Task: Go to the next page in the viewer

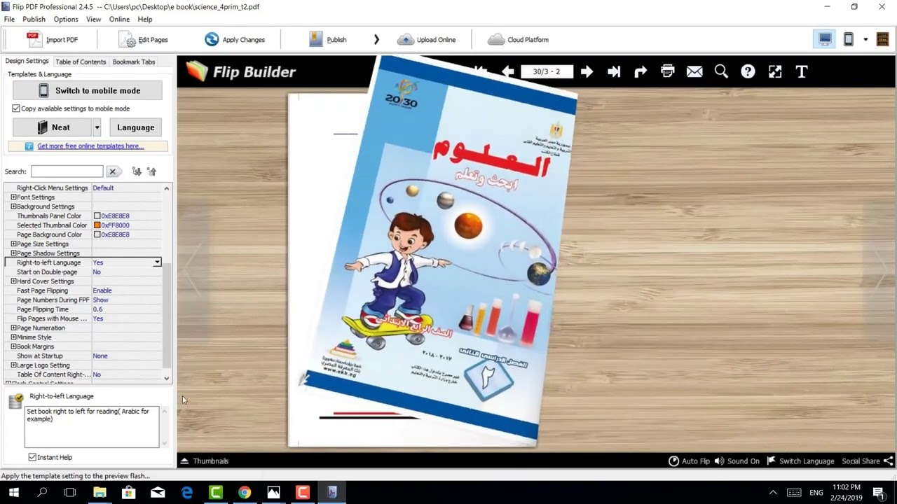Action: click(587, 71)
